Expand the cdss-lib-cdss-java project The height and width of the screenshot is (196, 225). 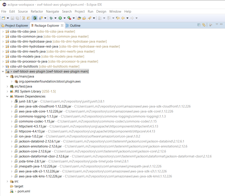point(3,31)
